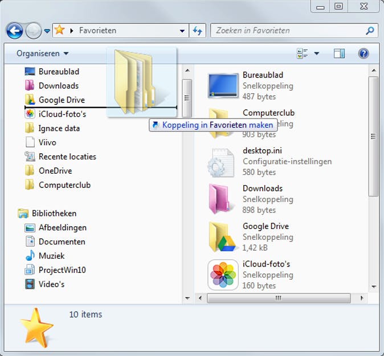This screenshot has height=356, width=384.
Task: Click the magnifier search icon
Action: point(370,31)
